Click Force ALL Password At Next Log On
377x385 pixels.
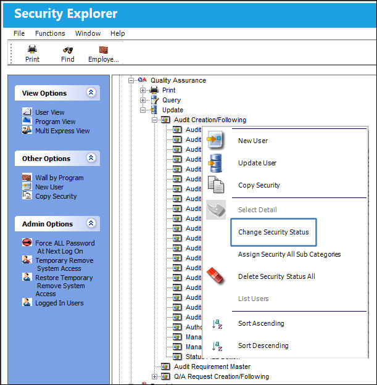click(65, 247)
